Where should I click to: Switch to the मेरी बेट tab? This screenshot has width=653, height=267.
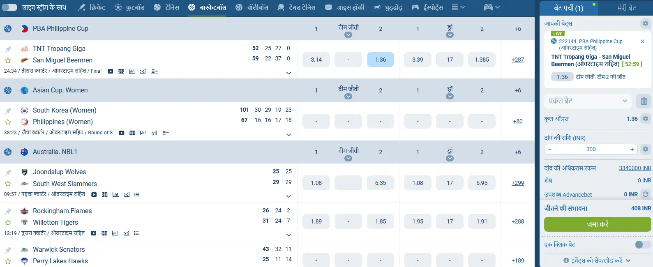tap(626, 8)
